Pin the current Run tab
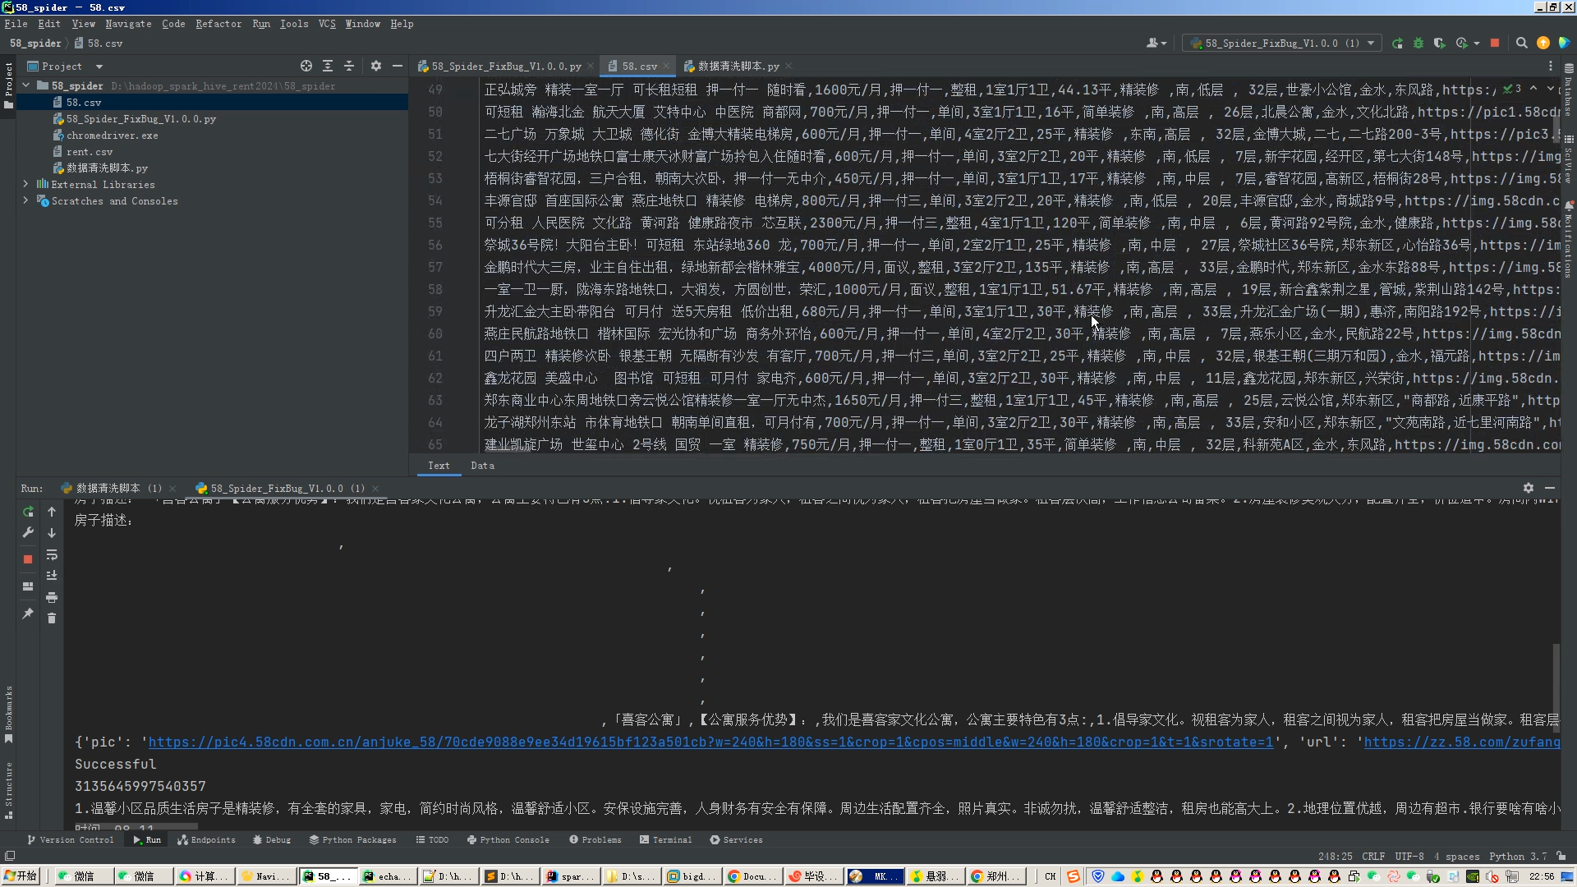 [28, 614]
